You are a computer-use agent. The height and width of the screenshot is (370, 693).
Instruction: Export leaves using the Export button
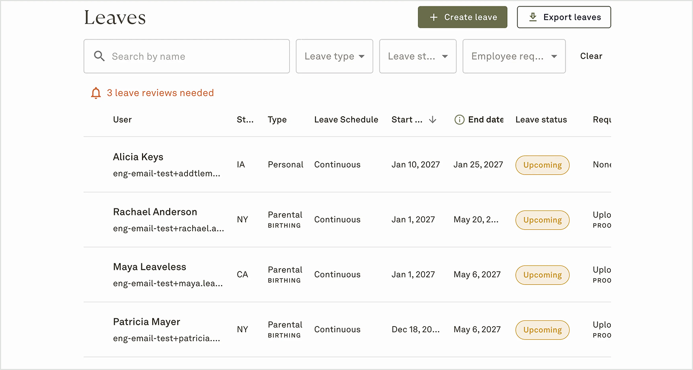(x=564, y=17)
